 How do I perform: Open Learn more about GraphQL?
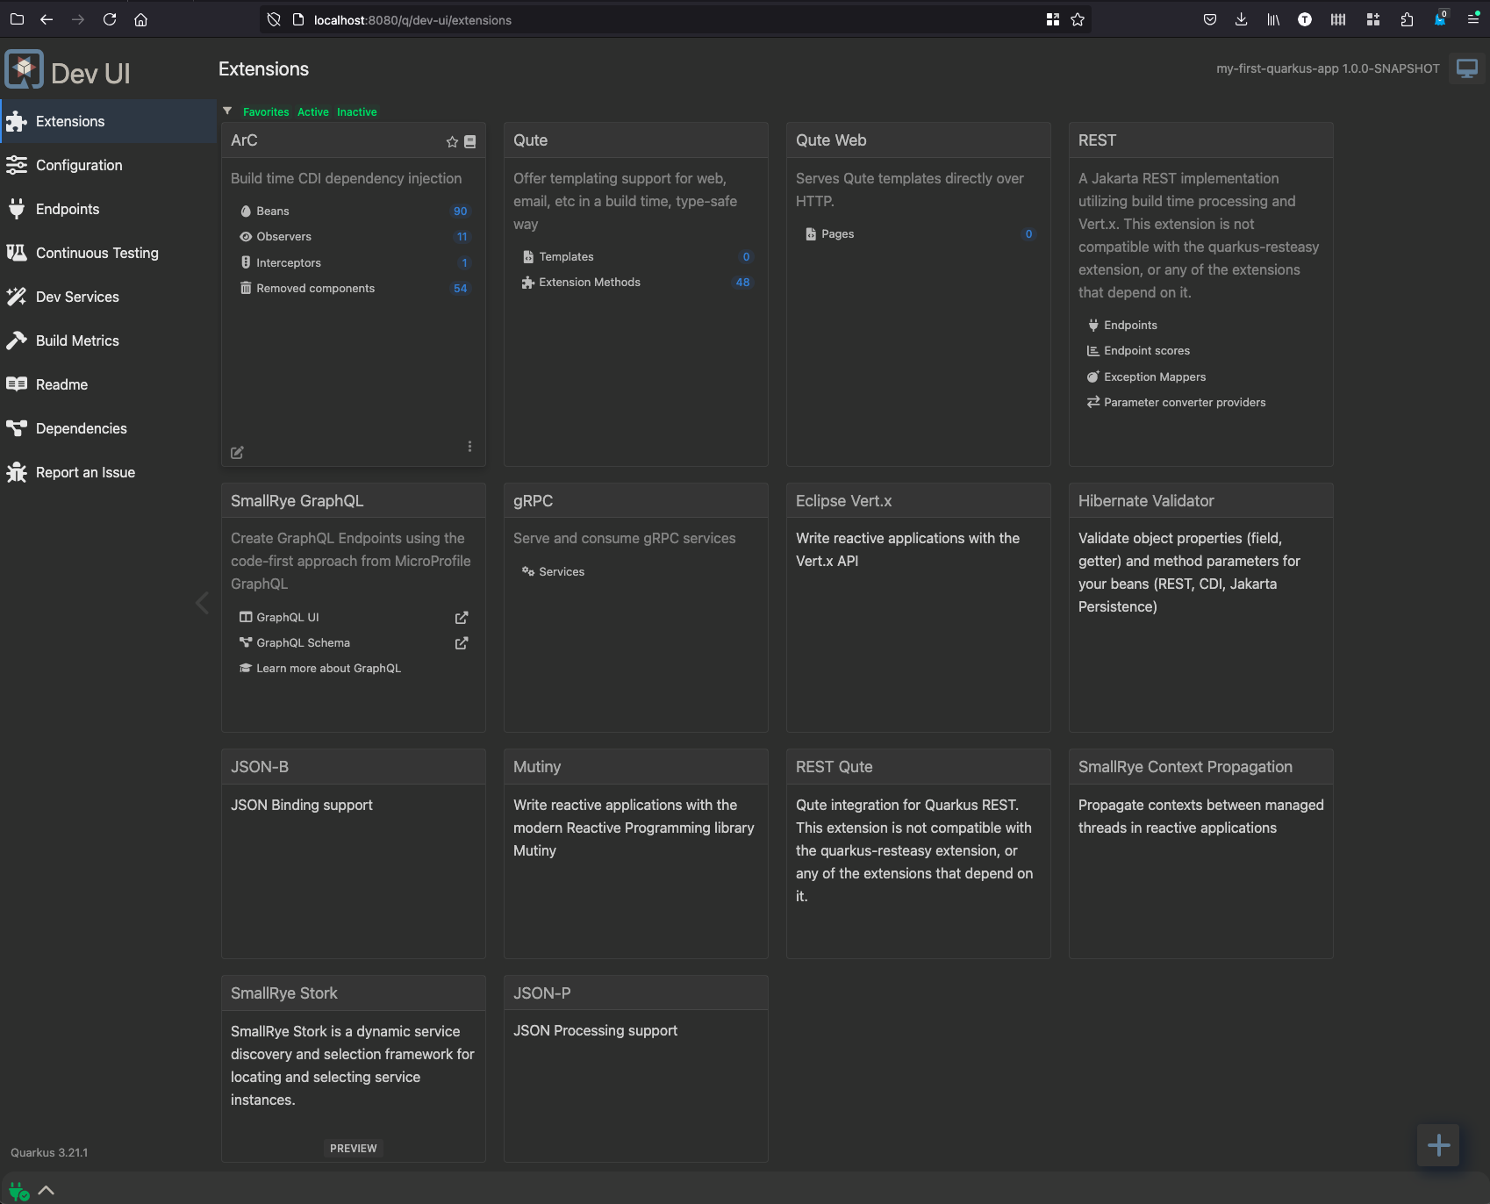click(x=329, y=669)
